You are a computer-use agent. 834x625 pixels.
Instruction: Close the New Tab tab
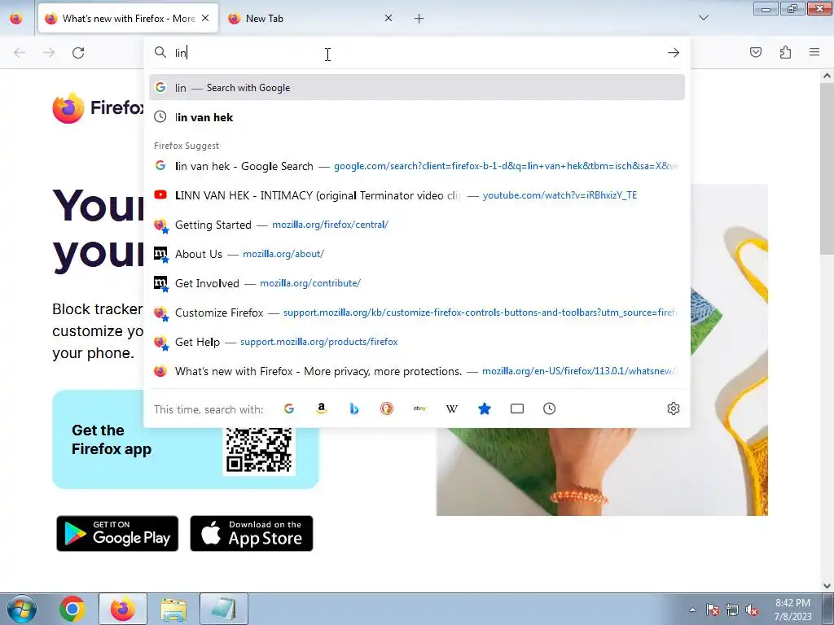388,18
